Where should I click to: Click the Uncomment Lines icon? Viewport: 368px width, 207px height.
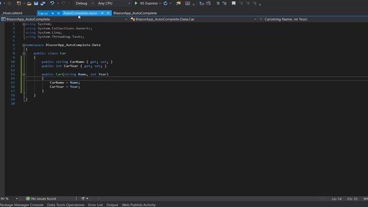click(x=224, y=3)
